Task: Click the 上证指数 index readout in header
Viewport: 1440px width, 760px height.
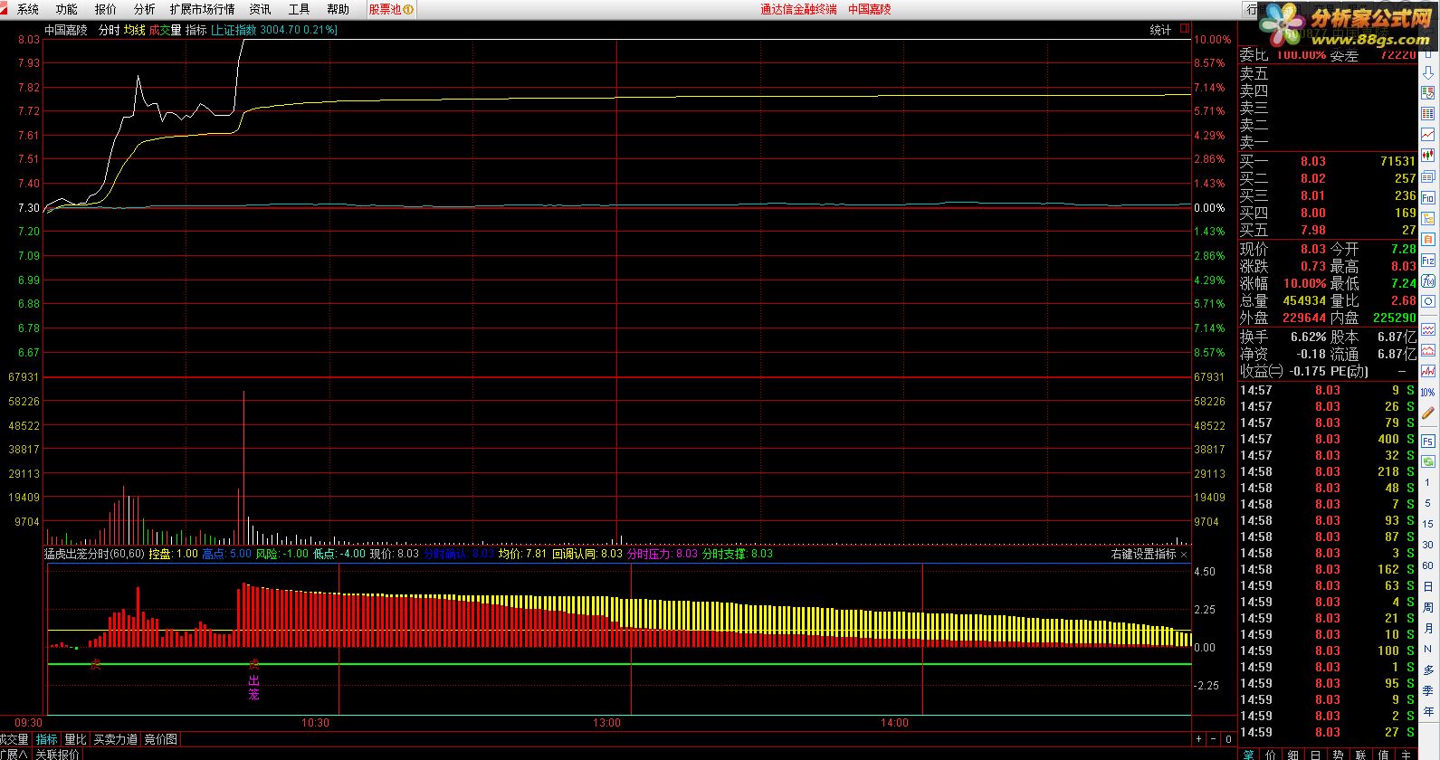Action: (274, 30)
